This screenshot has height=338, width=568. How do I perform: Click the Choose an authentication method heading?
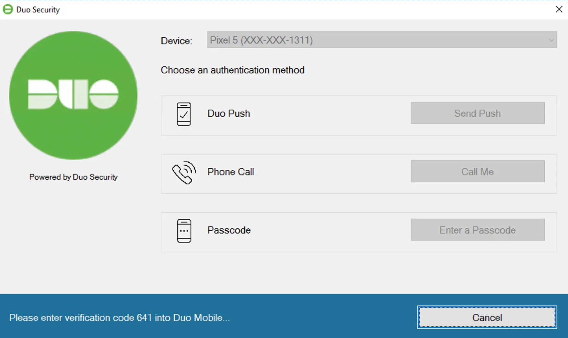(232, 70)
